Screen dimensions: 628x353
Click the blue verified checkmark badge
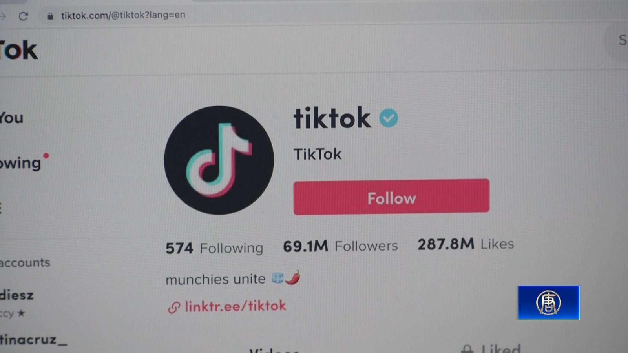click(x=389, y=118)
